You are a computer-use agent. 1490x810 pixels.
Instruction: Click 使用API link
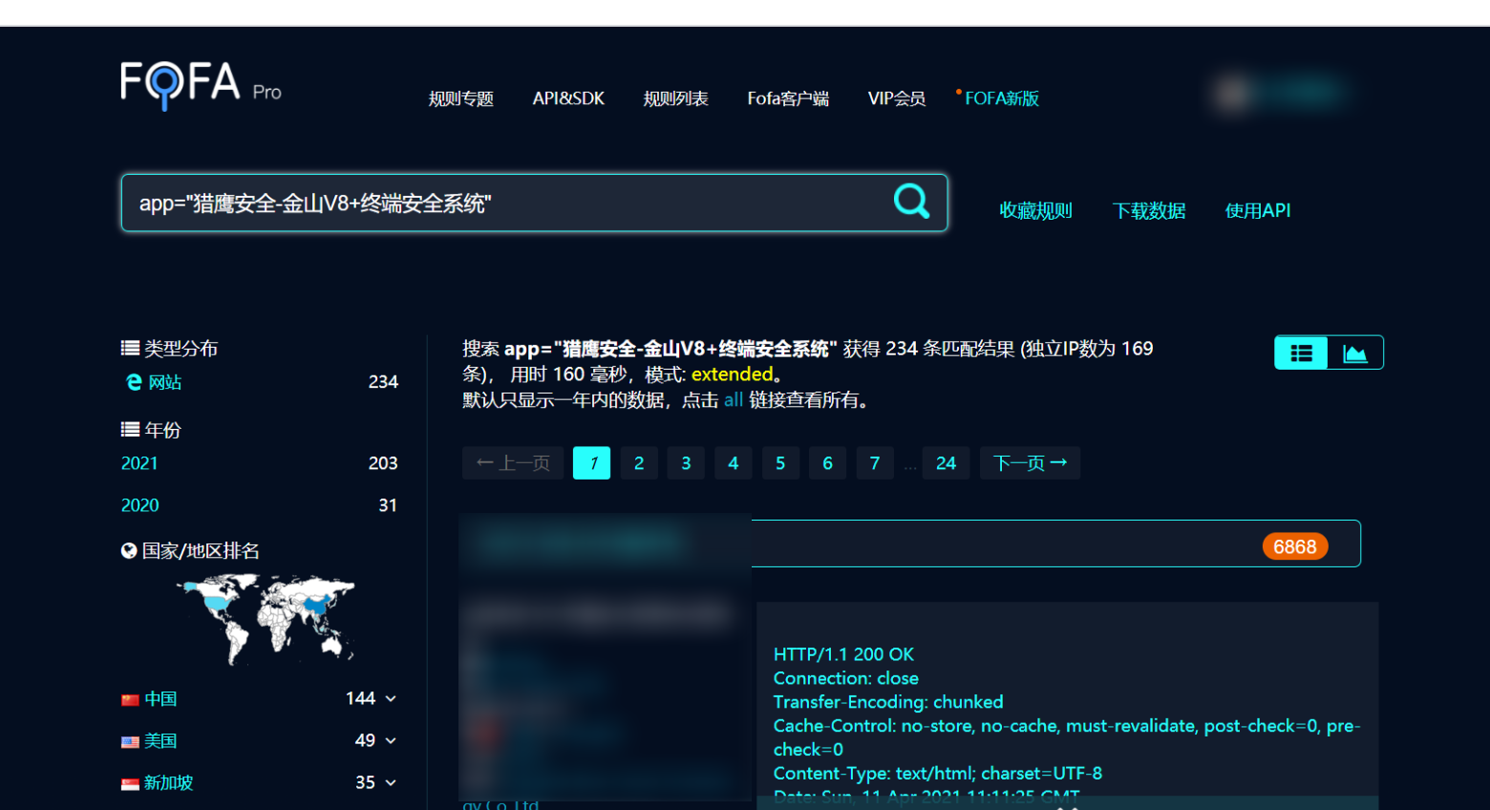point(1258,210)
